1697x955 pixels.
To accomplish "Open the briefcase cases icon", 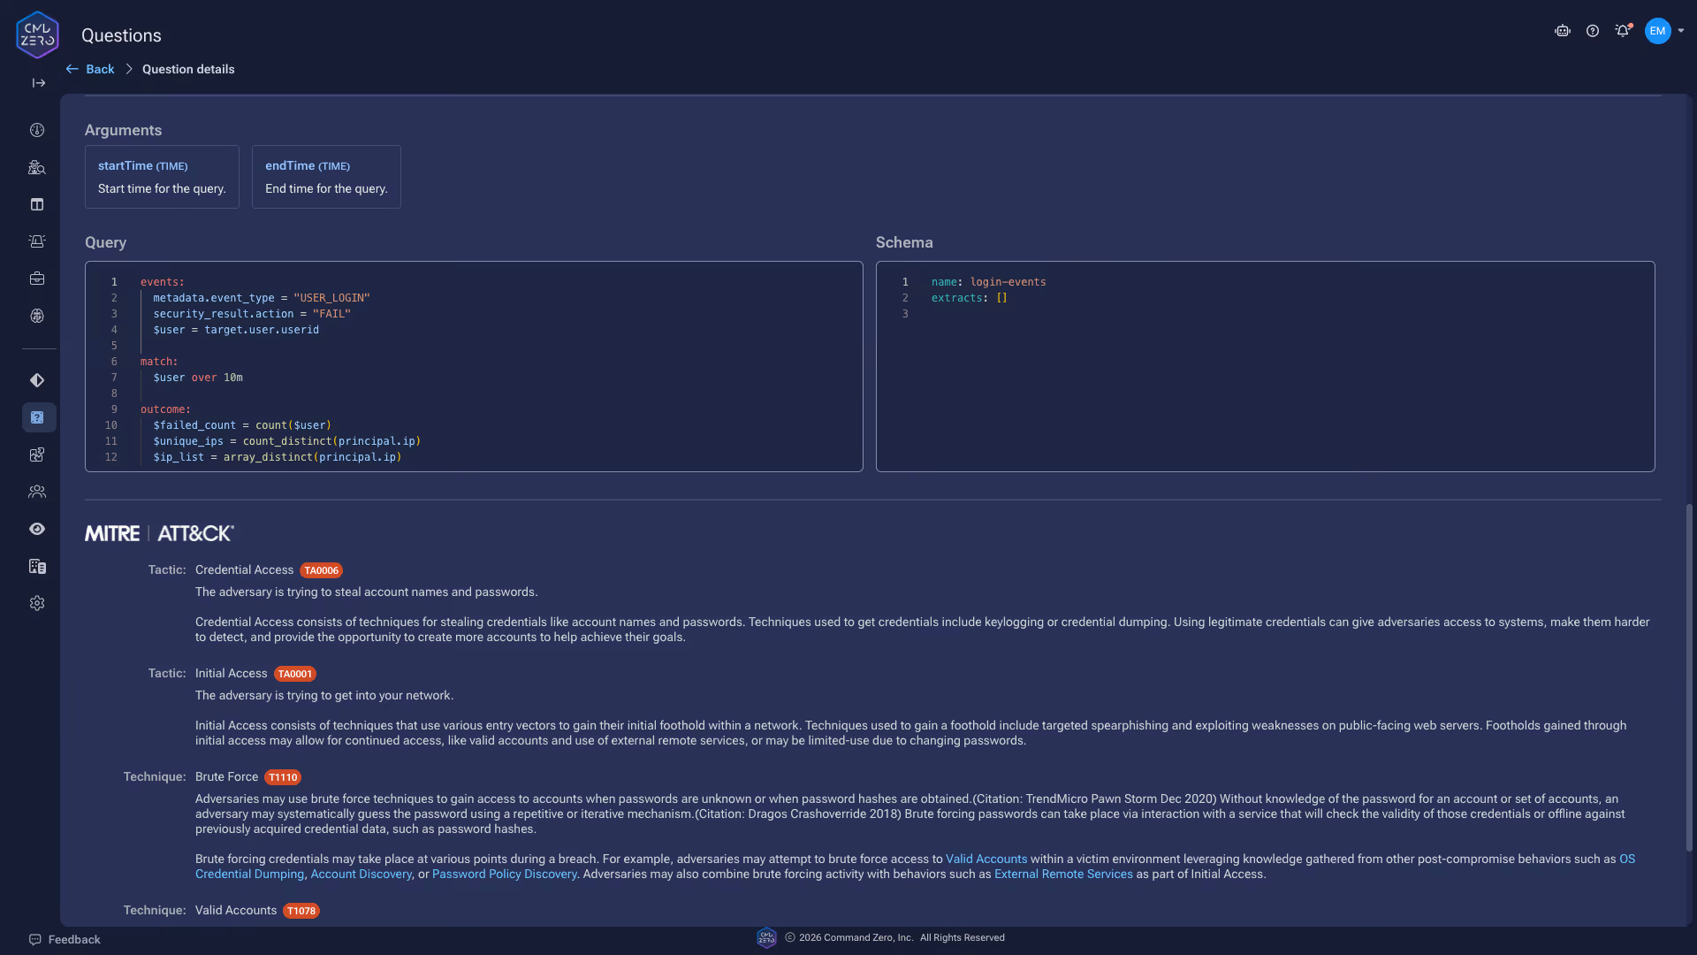I will (37, 279).
